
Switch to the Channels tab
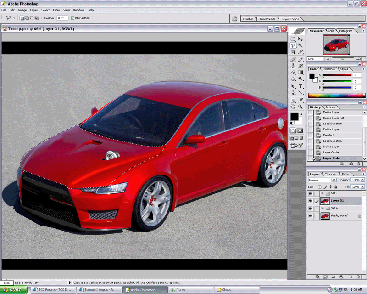point(330,174)
